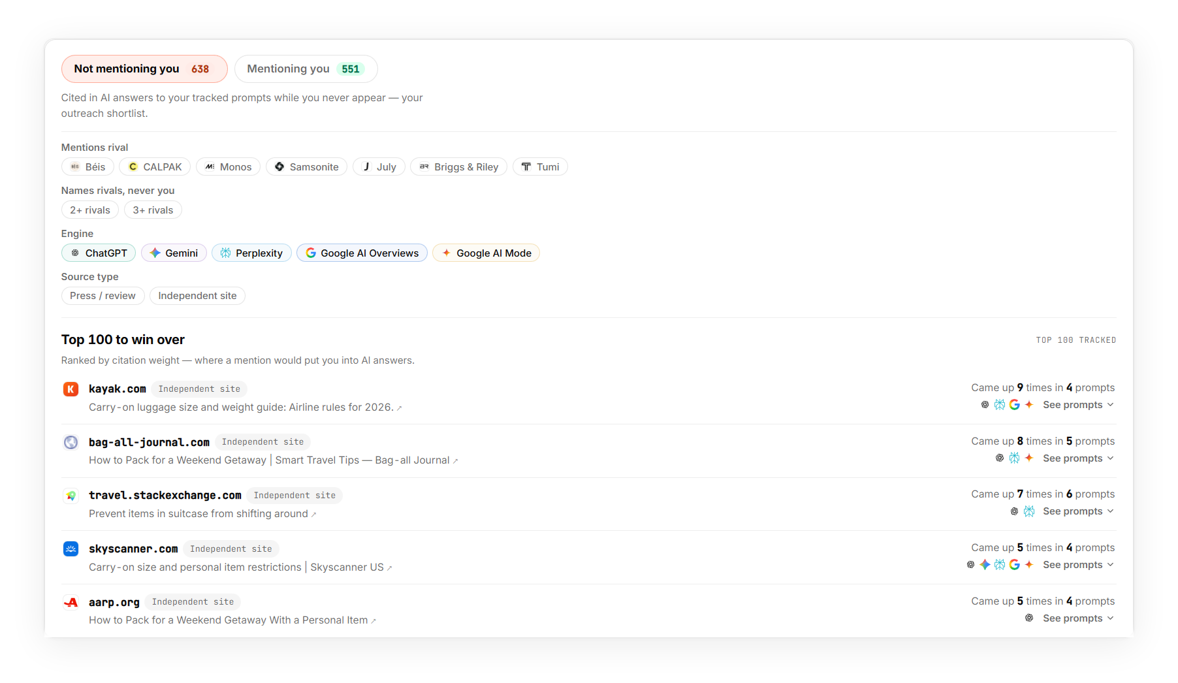Screen dimensions: 1178x683
Task: Filter by ChatGPT engine
Action: [x=99, y=253]
